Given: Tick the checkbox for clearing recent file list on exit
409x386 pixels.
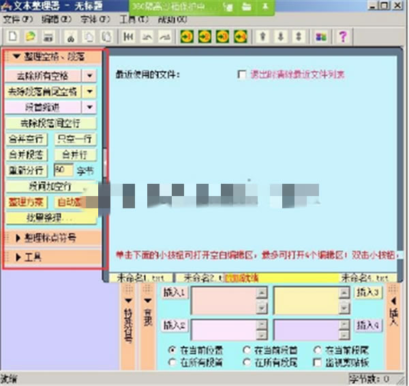Looking at the screenshot, I should point(241,74).
